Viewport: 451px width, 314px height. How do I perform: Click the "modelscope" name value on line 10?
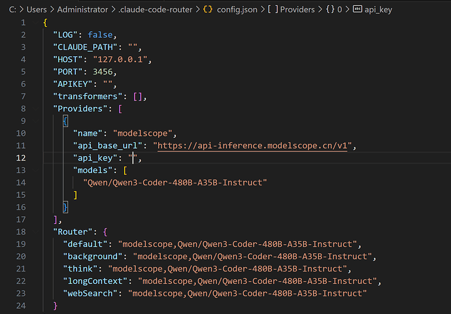[142, 133]
